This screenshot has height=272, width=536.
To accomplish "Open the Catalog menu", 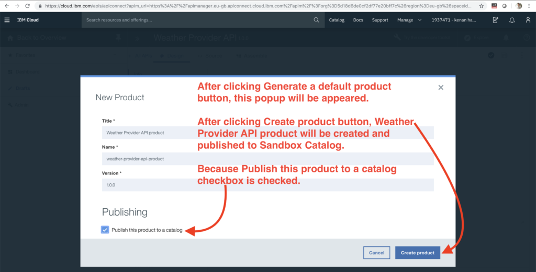I will tap(337, 20).
